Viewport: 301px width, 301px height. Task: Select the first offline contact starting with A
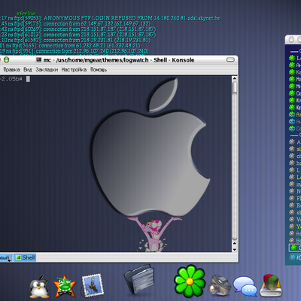[x=295, y=142]
